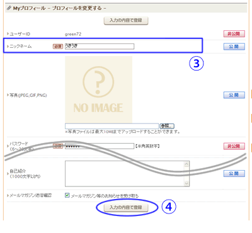The image size is (252, 233).
Task: Click the photo file path field
Action: (x=112, y=126)
